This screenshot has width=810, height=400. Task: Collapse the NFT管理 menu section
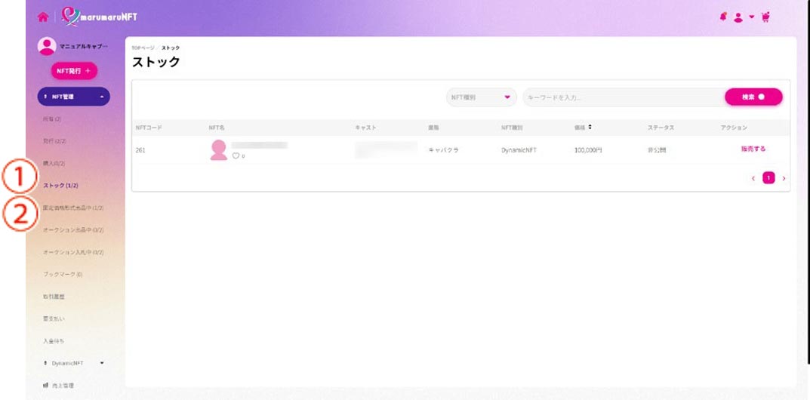[74, 97]
